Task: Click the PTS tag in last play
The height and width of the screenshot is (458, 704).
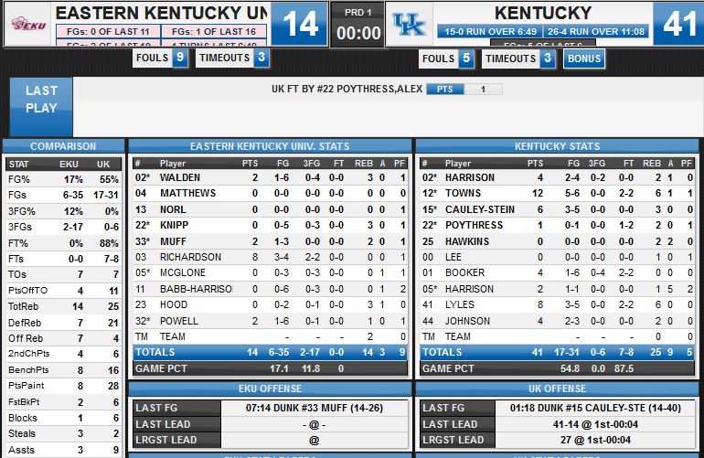Action: coord(445,89)
